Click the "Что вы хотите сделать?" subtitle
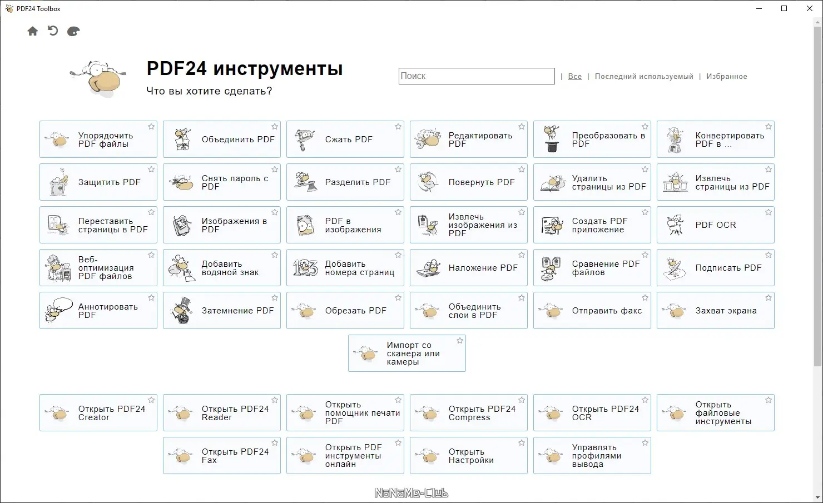Viewport: 823px width, 503px height. tap(209, 91)
